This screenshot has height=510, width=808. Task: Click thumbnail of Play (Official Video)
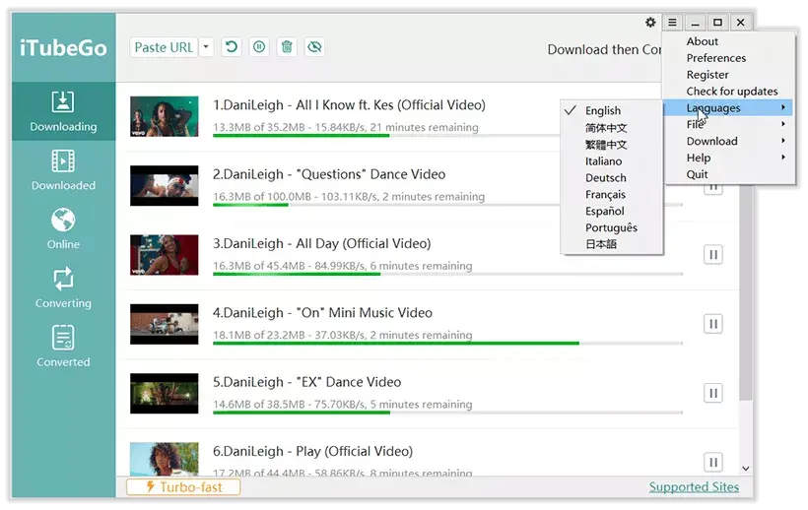[x=164, y=459]
